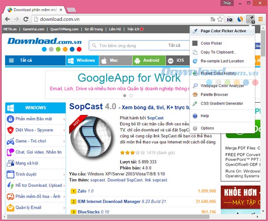Screen dimensions: 268x221
Task: Open the Chrome hamburger menu
Action: [x=260, y=19]
